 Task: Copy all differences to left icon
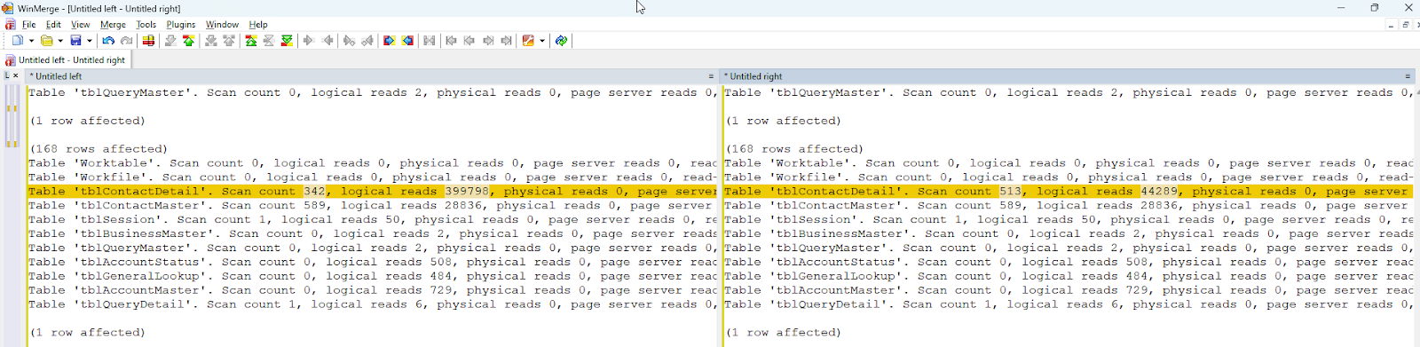(407, 41)
